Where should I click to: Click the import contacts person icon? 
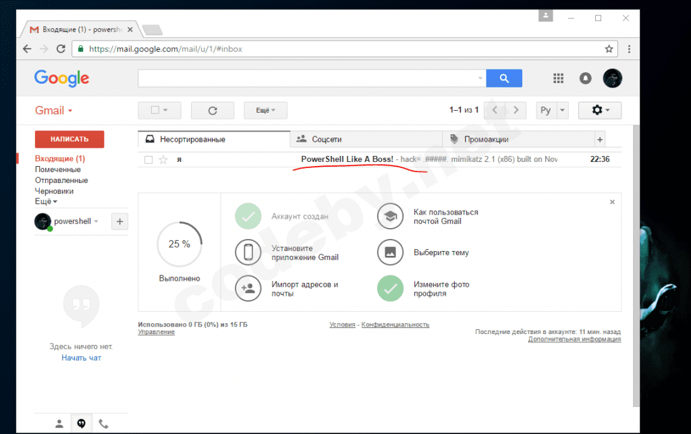tap(248, 289)
